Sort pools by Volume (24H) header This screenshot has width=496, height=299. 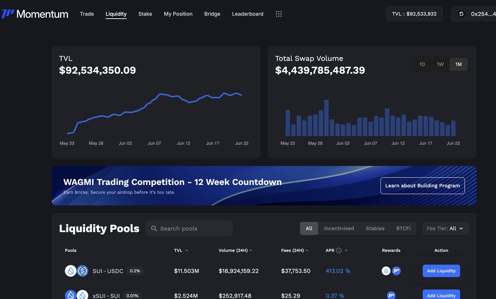click(235, 250)
